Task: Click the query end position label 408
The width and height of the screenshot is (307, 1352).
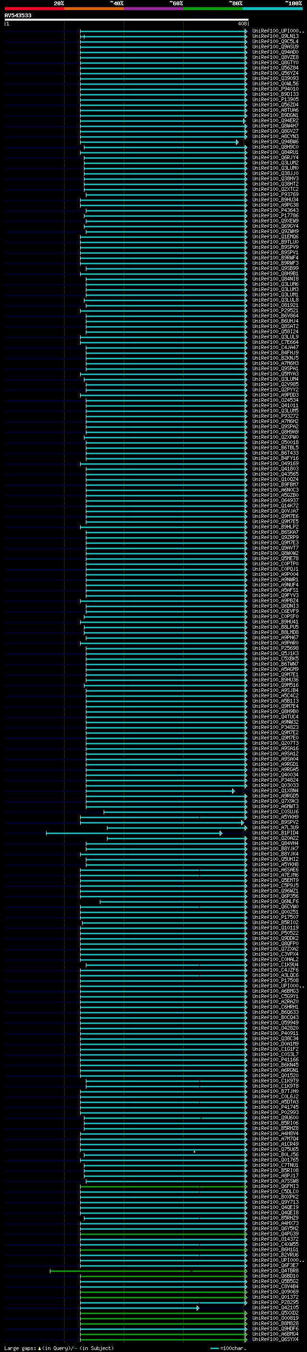Action: [242, 24]
